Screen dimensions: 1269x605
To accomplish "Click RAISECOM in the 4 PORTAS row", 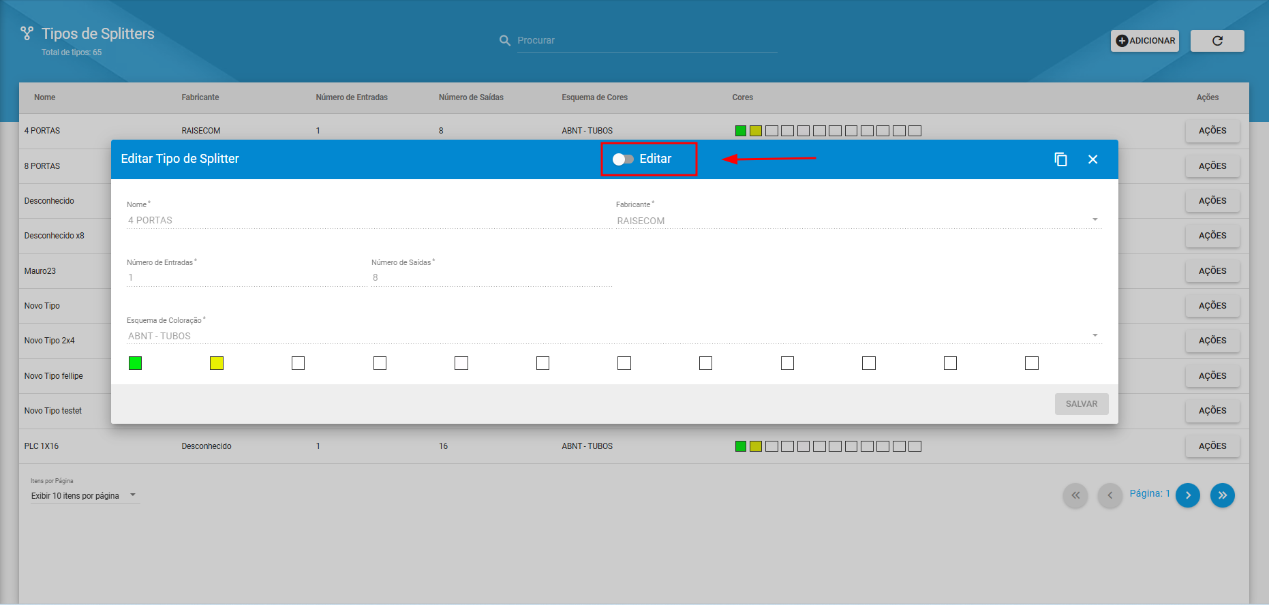I will point(201,131).
